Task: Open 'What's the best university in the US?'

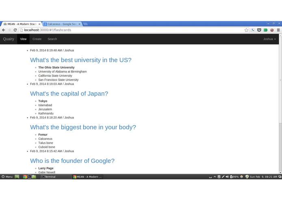Action: [x=81, y=60]
